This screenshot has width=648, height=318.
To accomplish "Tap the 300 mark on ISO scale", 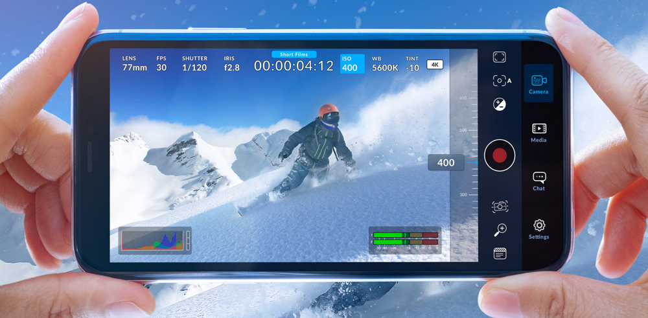I will point(463,195).
